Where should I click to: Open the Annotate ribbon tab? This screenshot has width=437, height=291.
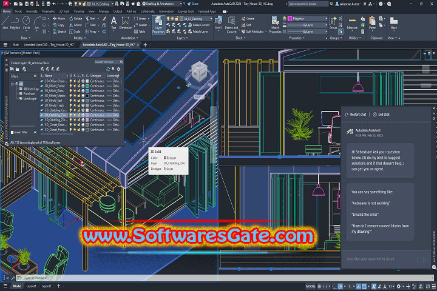point(32,12)
